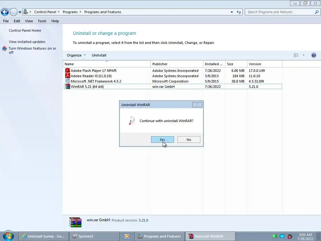321x241 pixels.
Task: Click Microsoft Corporation publisher cell
Action: [x=170, y=81]
